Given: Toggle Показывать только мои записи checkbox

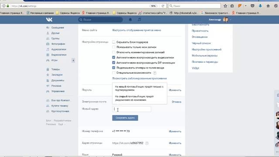Looking at the screenshot, I should point(113,47).
